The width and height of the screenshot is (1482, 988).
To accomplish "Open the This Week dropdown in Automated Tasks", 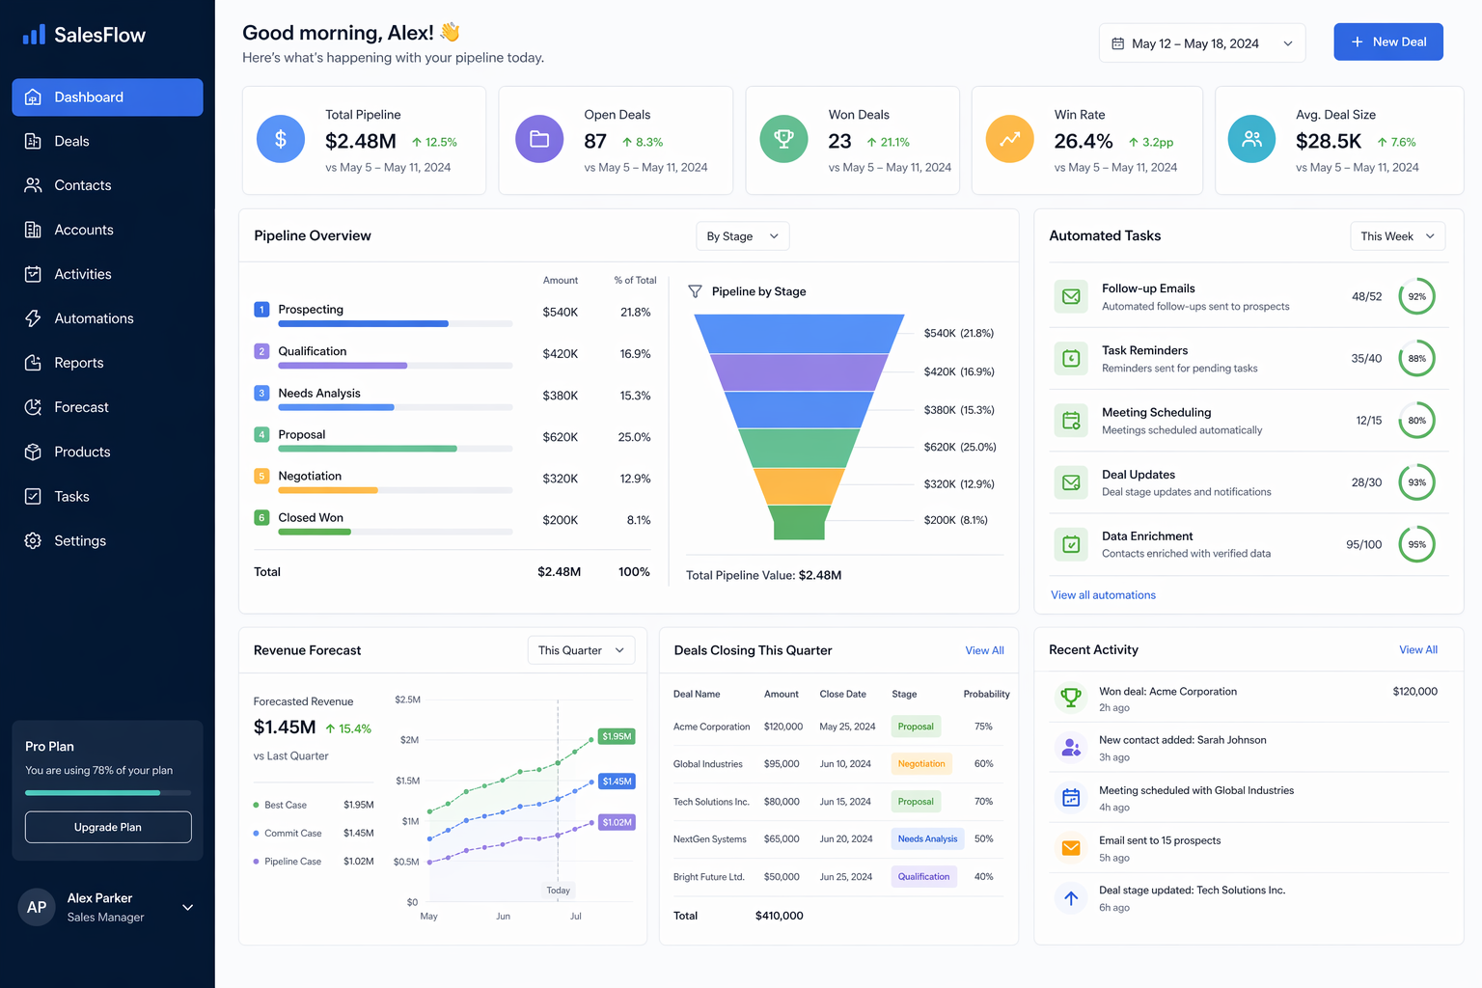I will pyautogui.click(x=1397, y=236).
